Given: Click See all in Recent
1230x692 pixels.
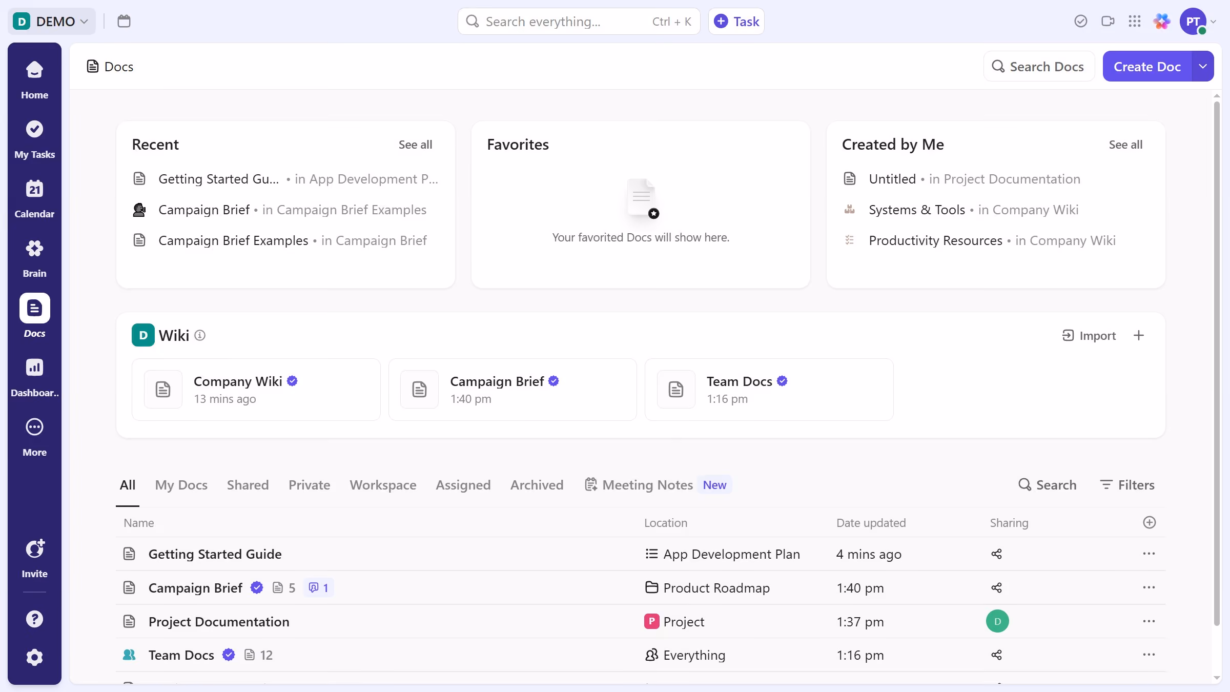Looking at the screenshot, I should (x=416, y=145).
